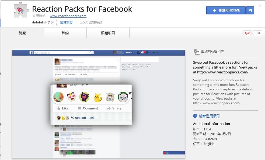Click the report abuse exclamation icon
Screen dimensions: 265x160
tap(195, 116)
